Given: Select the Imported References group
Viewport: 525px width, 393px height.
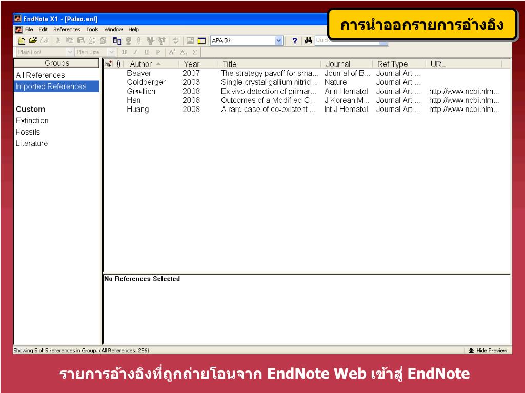Looking at the screenshot, I should (x=56, y=86).
